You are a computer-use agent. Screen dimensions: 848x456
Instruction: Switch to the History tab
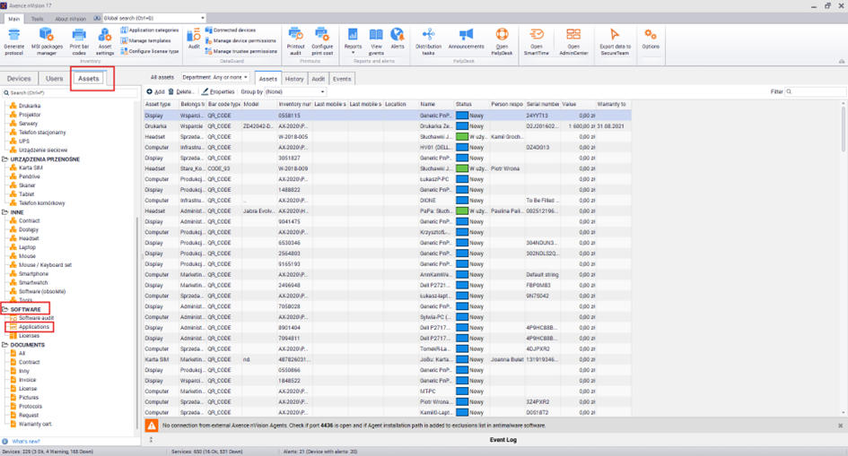pyautogui.click(x=293, y=79)
